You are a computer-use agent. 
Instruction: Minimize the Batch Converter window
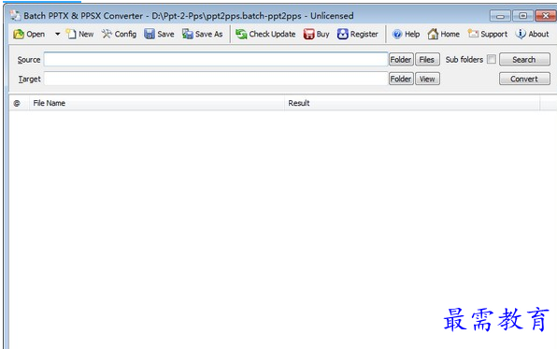[x=500, y=16]
